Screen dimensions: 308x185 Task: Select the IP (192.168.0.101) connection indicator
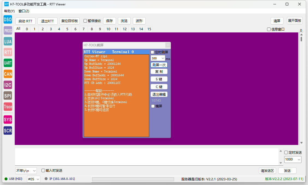point(60,179)
